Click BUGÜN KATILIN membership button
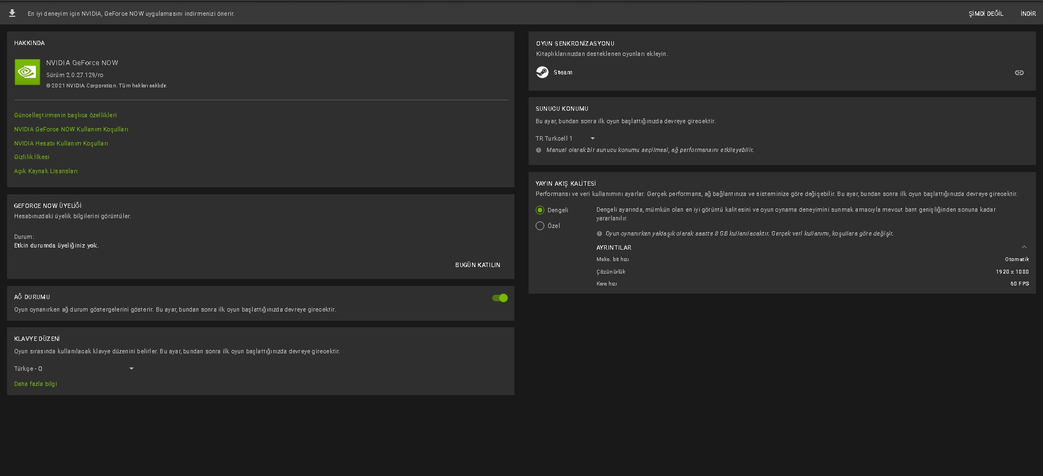Screen dimensions: 1043x476 point(477,265)
